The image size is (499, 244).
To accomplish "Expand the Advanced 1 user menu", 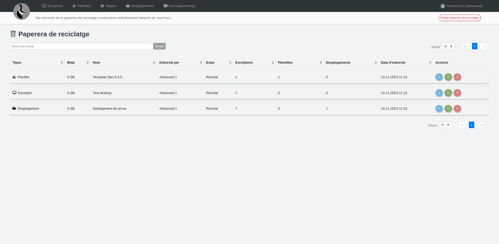I will (x=462, y=6).
